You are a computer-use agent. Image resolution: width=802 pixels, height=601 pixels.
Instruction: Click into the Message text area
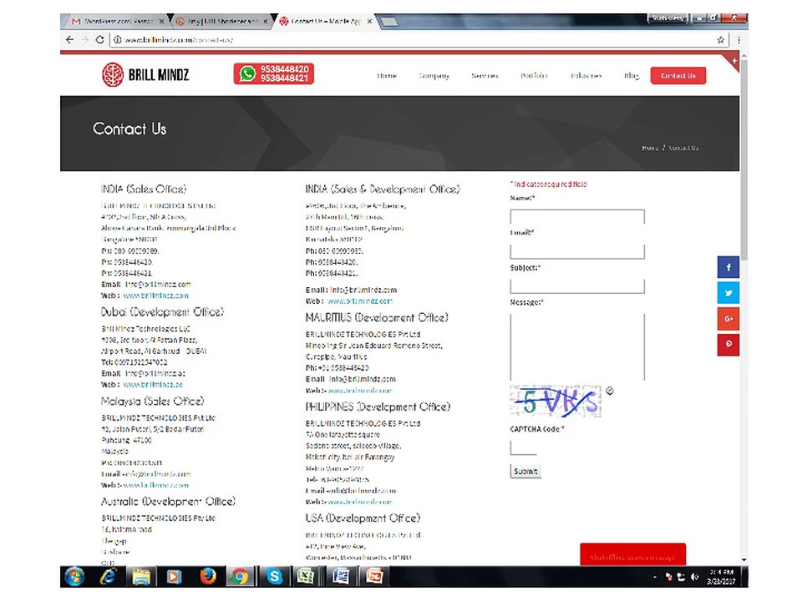click(577, 347)
